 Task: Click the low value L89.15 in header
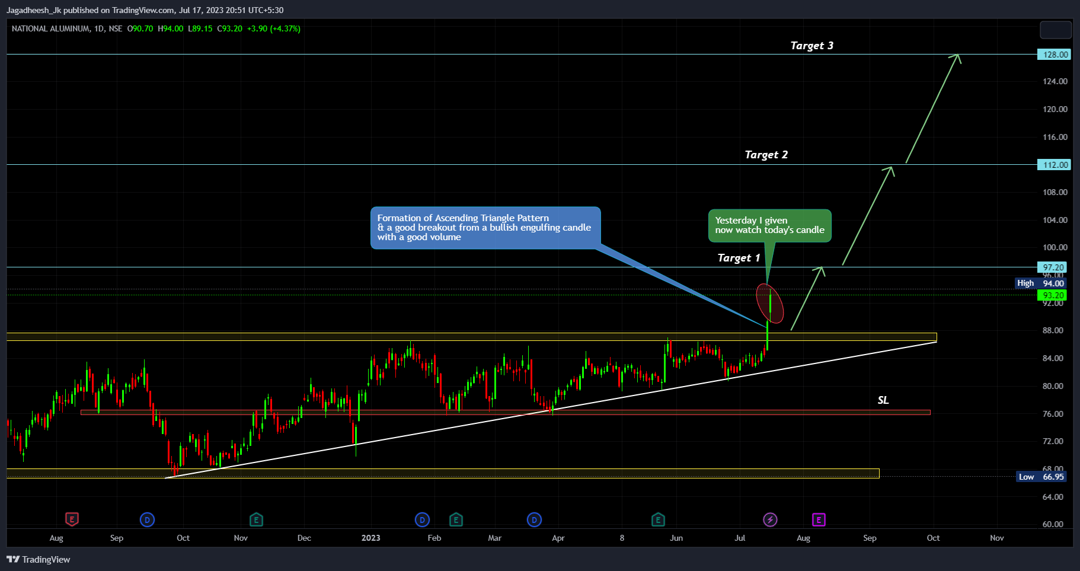click(x=200, y=28)
